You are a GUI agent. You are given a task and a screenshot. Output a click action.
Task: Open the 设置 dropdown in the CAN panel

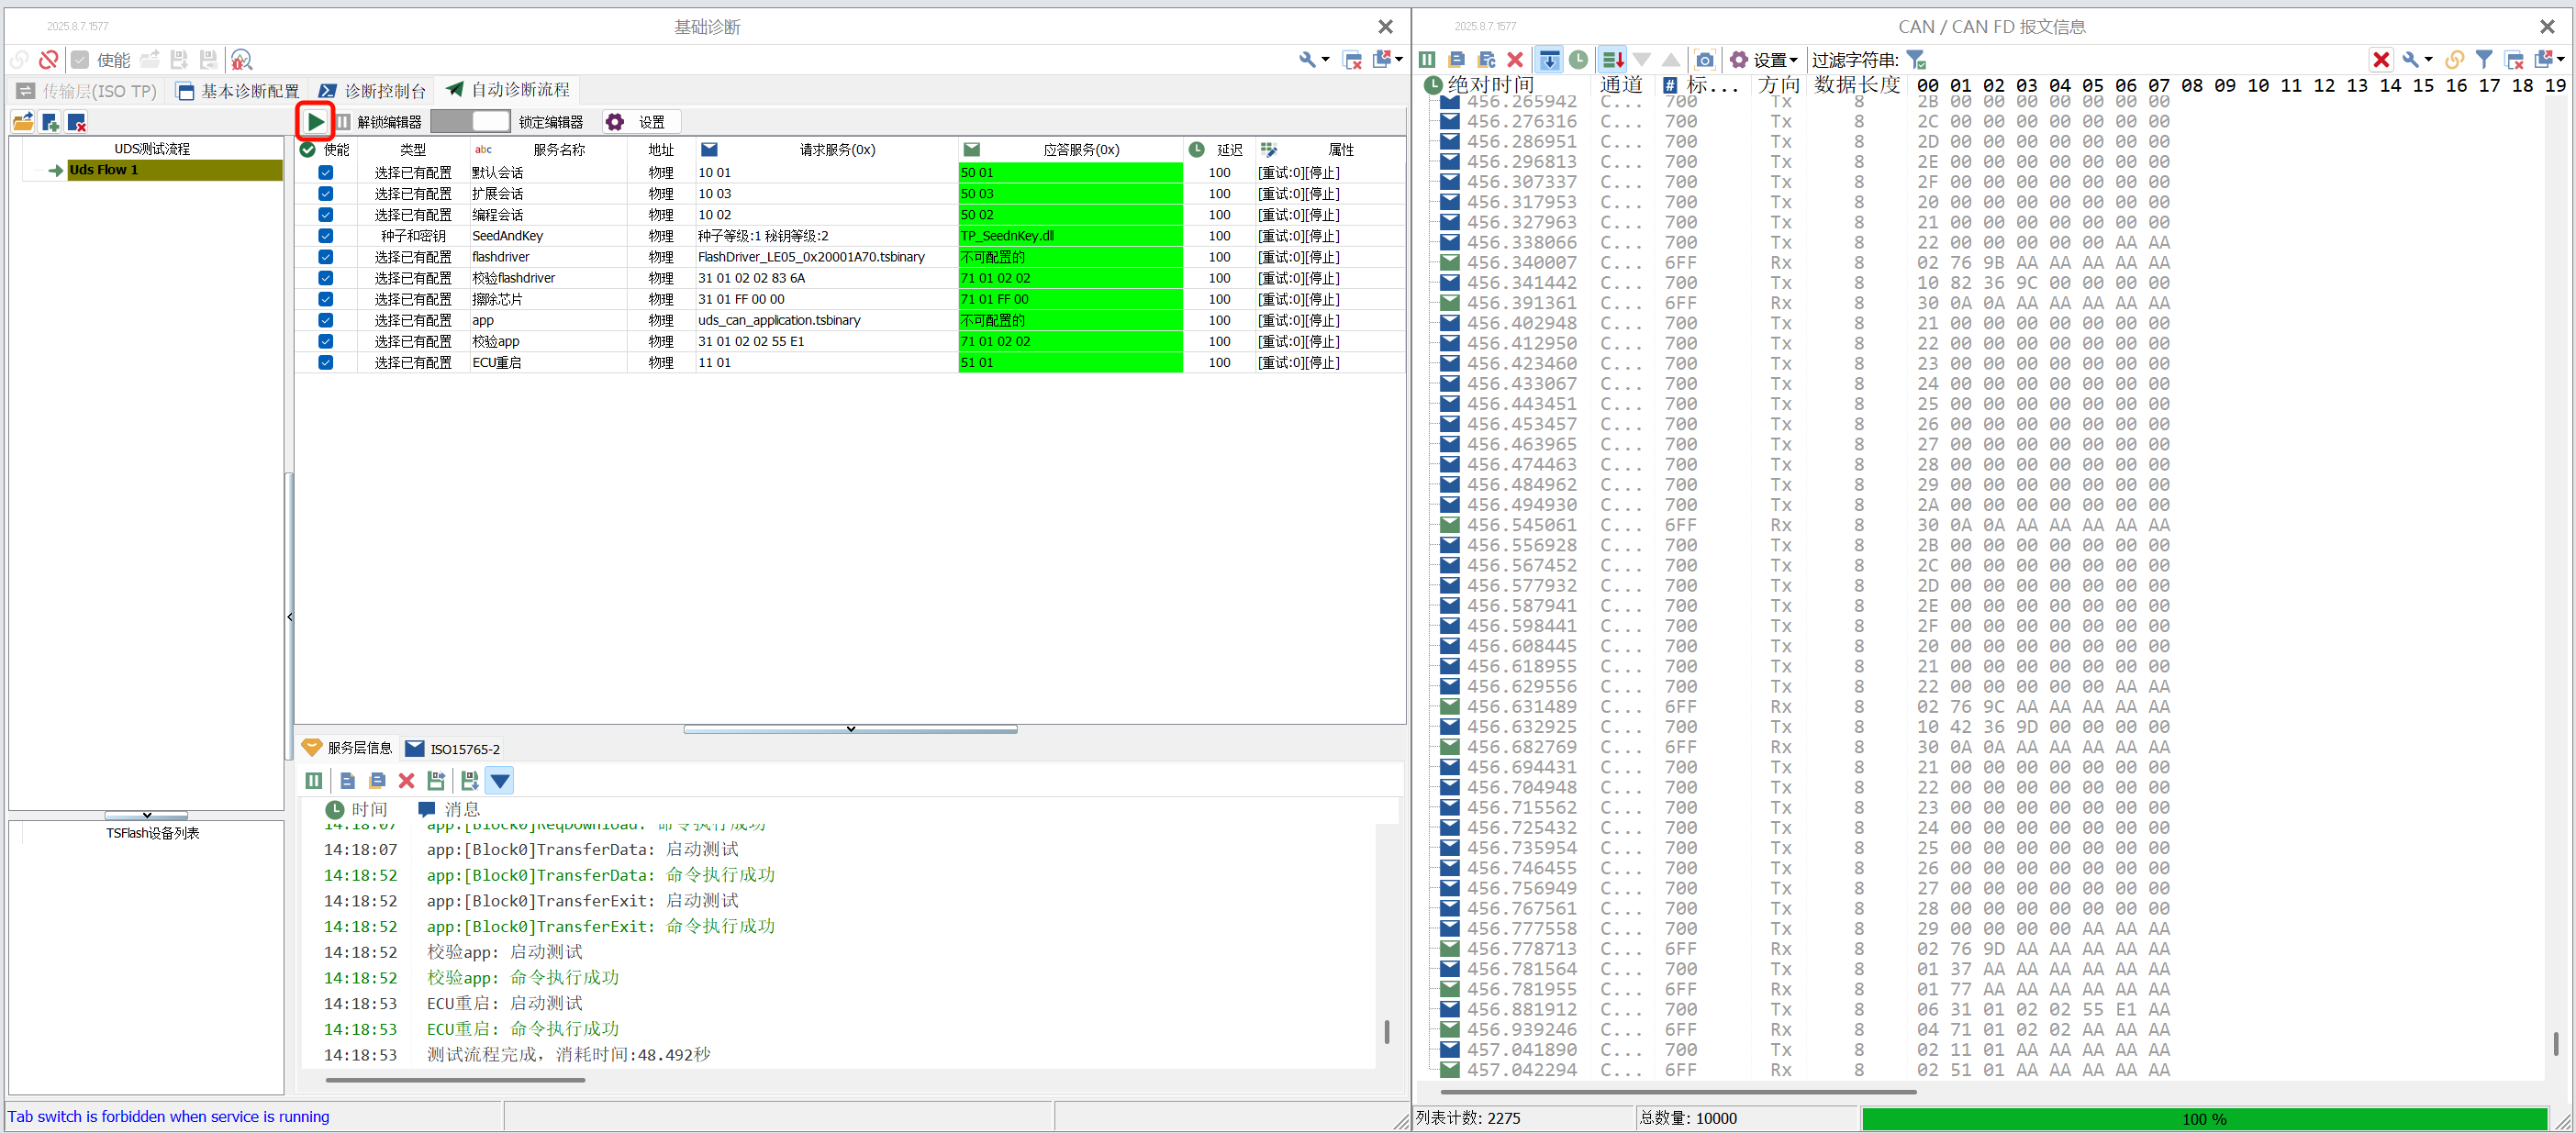point(1768,59)
